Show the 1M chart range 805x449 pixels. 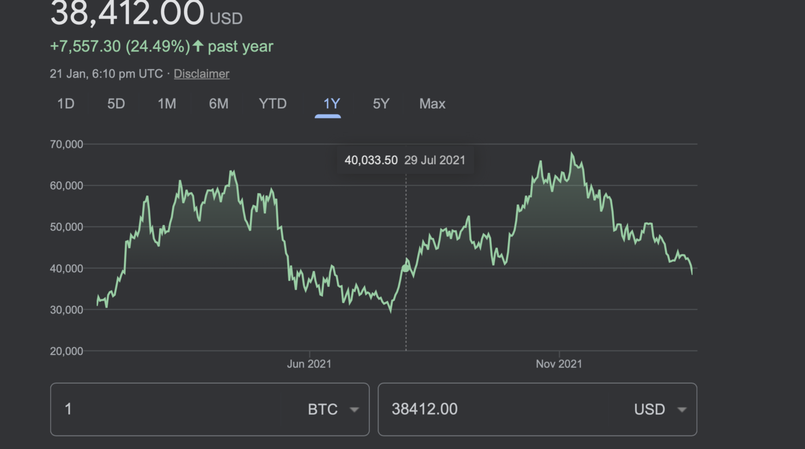pyautogui.click(x=167, y=103)
